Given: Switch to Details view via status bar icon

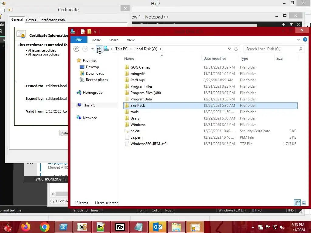Looking at the screenshot, I should [x=297, y=203].
